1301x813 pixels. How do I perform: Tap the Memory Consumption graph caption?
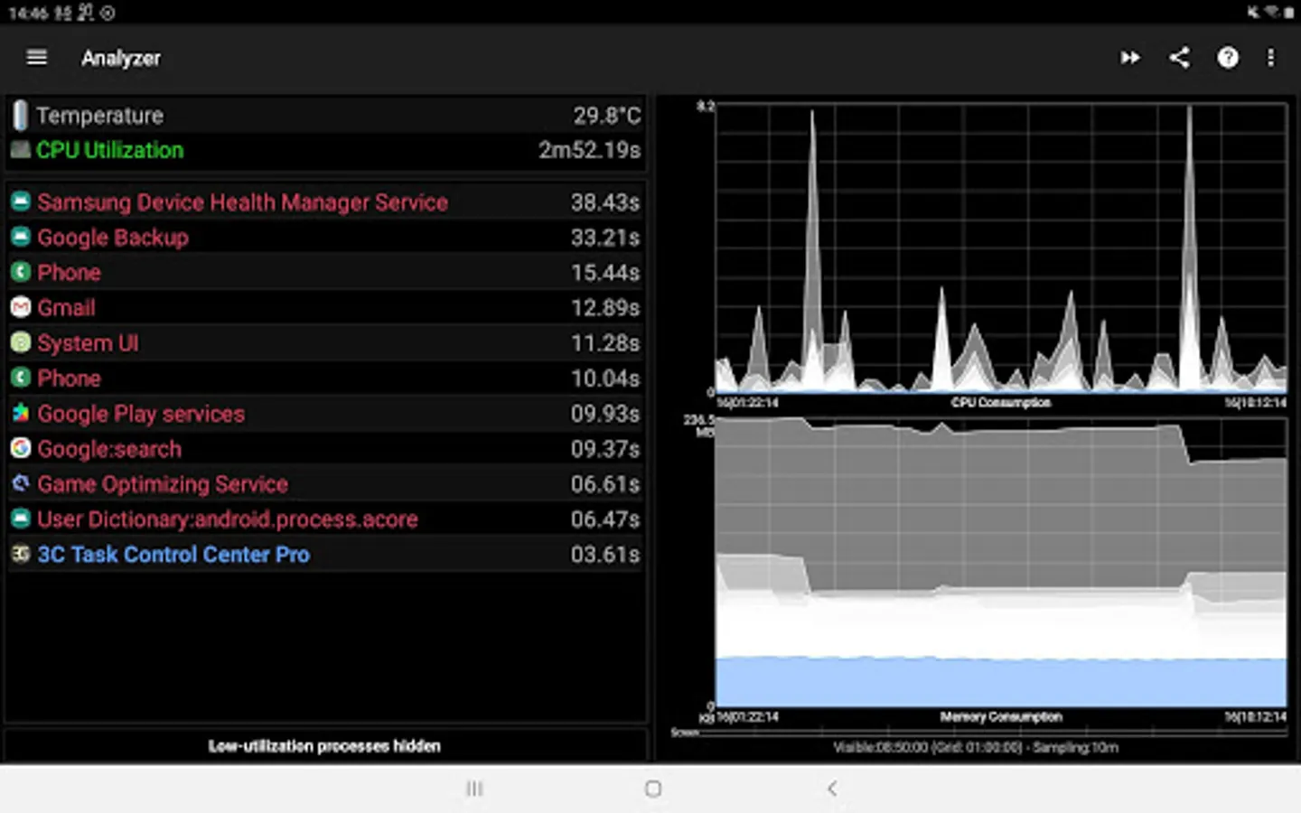[1001, 717]
